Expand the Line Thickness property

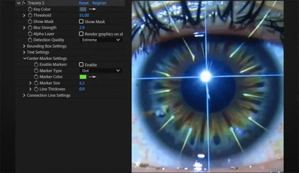[30, 89]
